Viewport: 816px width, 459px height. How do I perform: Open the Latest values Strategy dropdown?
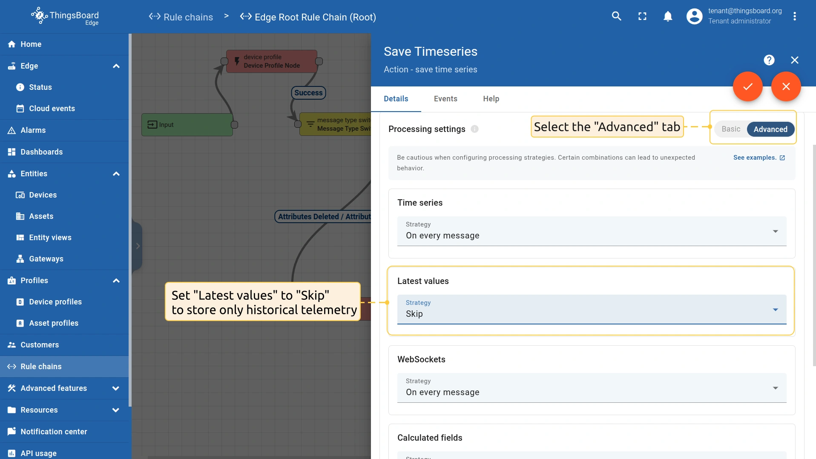click(592, 310)
